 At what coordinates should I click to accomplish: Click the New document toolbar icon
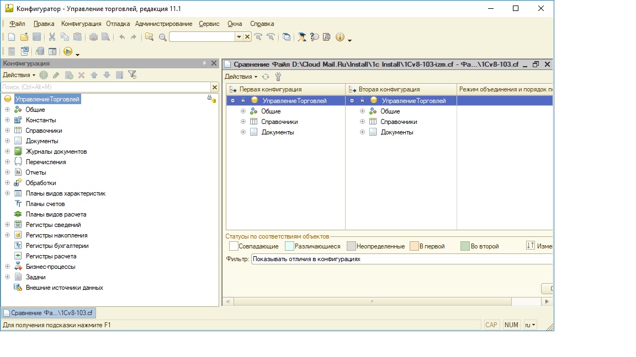pyautogui.click(x=12, y=37)
